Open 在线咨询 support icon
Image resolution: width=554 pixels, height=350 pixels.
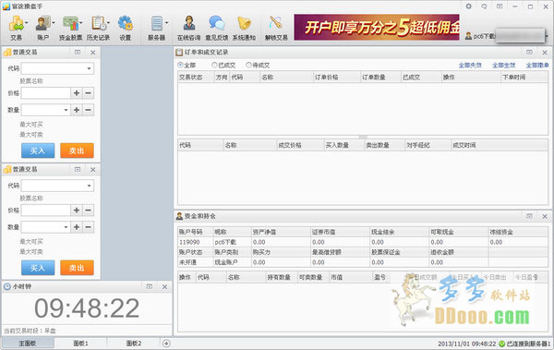[189, 24]
